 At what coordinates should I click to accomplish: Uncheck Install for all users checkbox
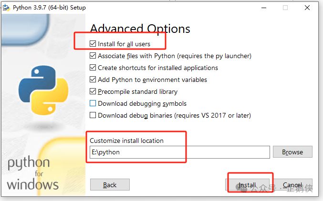pyautogui.click(x=93, y=44)
